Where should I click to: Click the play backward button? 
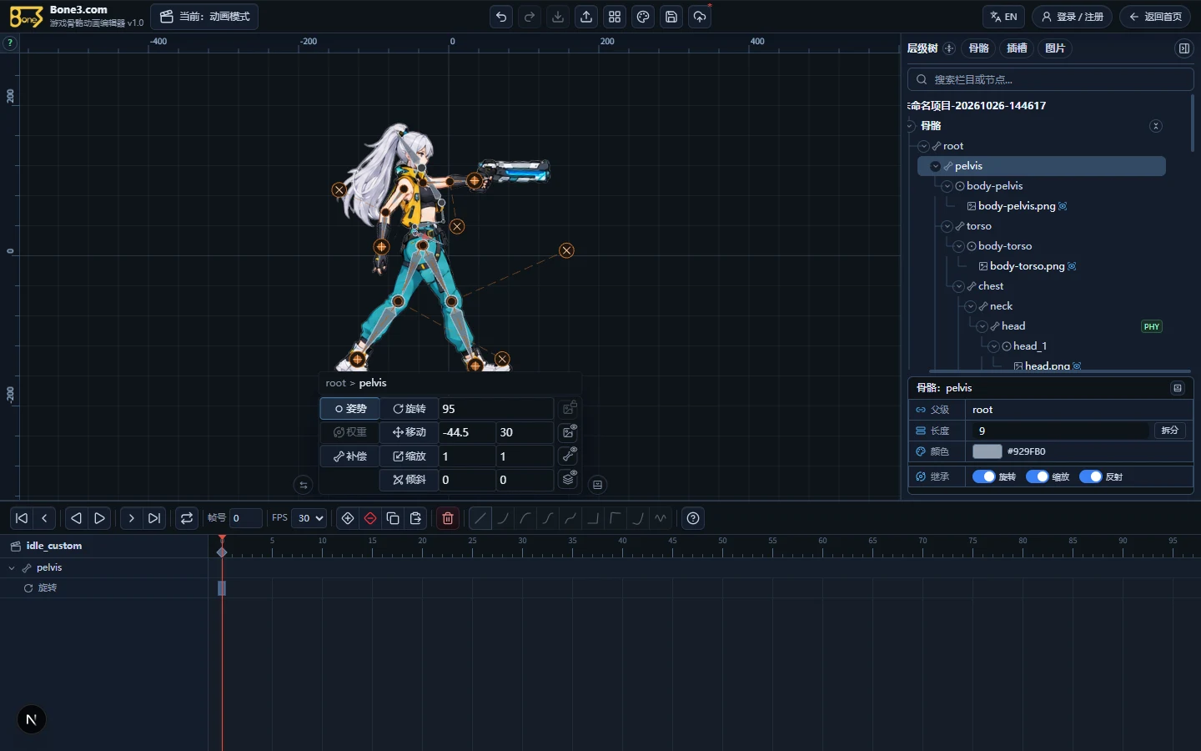click(76, 518)
